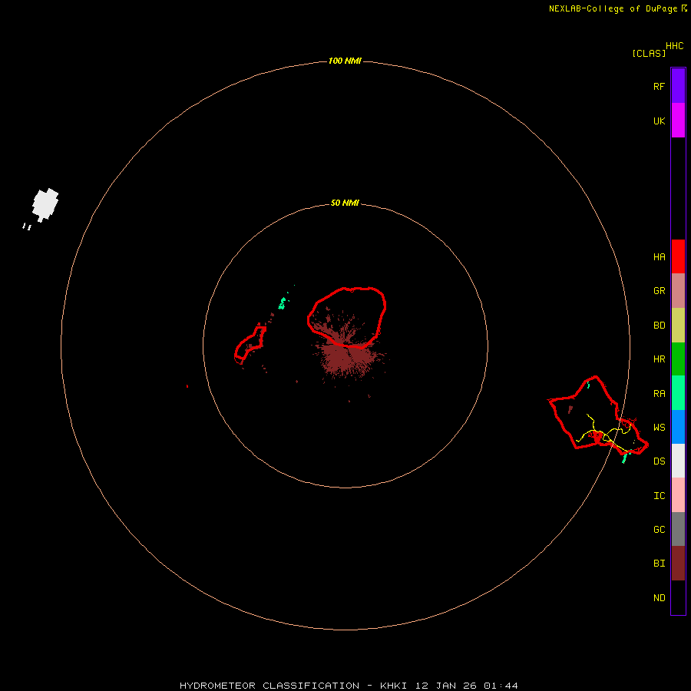Click the RF purple legend swatch
Viewport: 691px width, 691px height.
tap(678, 86)
